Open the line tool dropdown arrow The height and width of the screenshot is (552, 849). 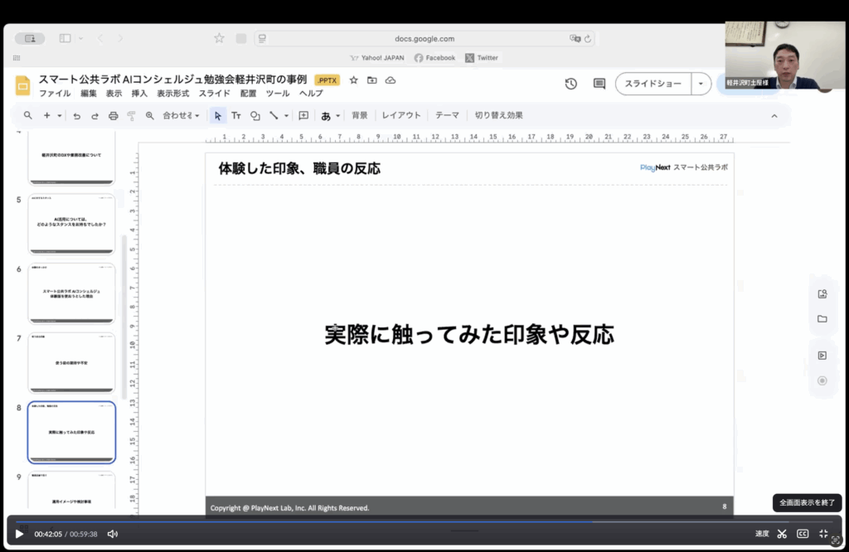(x=284, y=115)
